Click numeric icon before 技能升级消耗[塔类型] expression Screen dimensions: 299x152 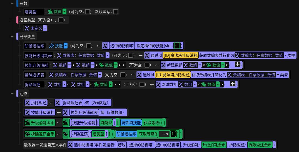point(66,123)
